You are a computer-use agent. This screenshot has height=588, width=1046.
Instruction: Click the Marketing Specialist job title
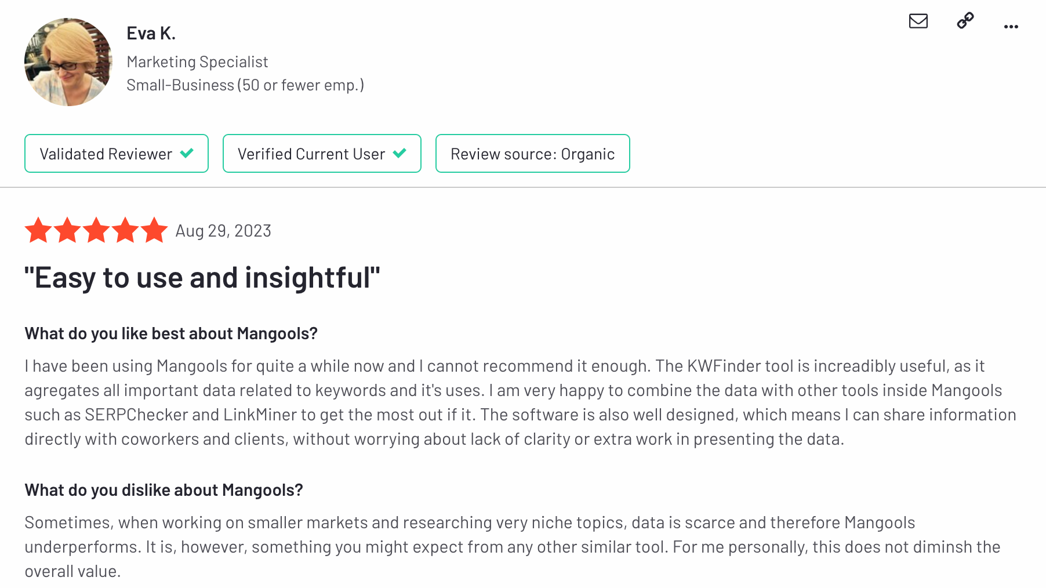pos(197,62)
